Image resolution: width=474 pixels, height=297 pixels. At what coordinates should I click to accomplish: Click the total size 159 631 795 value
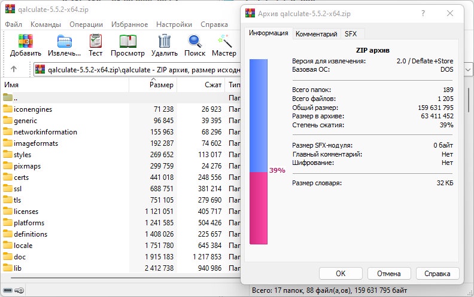pyautogui.click(x=436, y=108)
